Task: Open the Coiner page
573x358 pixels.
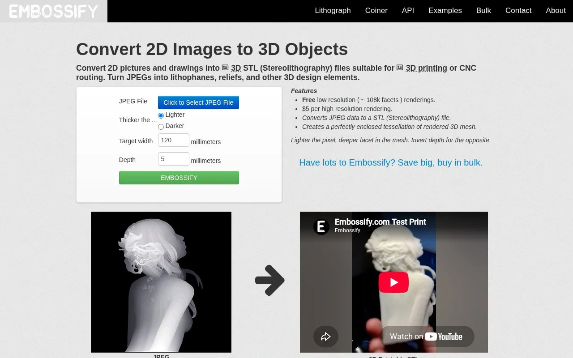Action: [x=376, y=11]
